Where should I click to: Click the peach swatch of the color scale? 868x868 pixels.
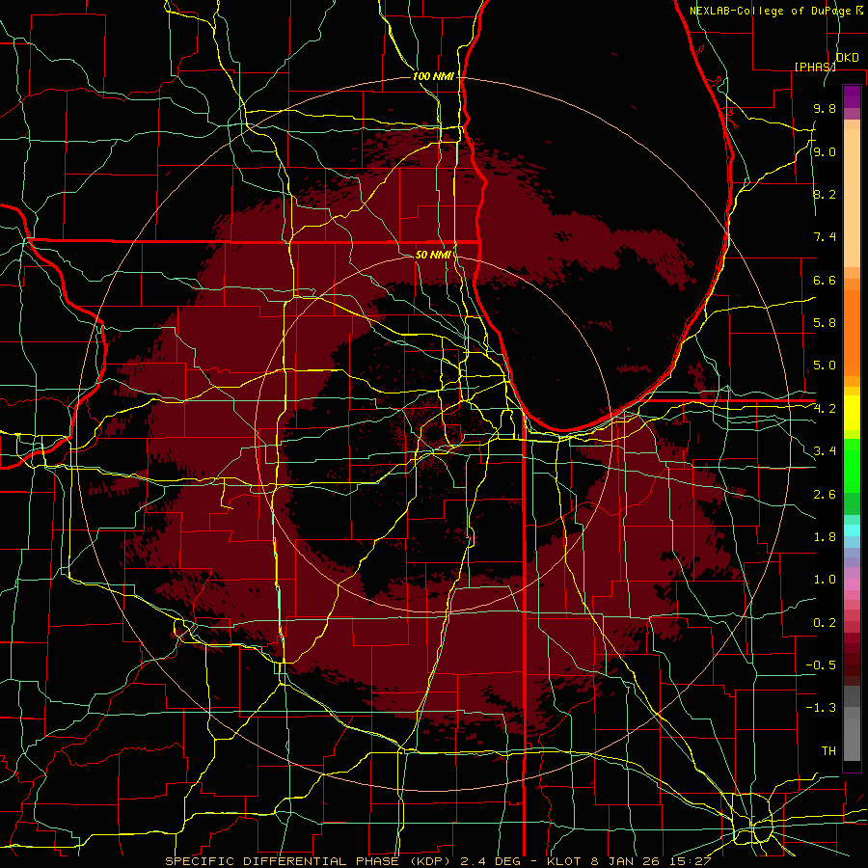(x=852, y=198)
